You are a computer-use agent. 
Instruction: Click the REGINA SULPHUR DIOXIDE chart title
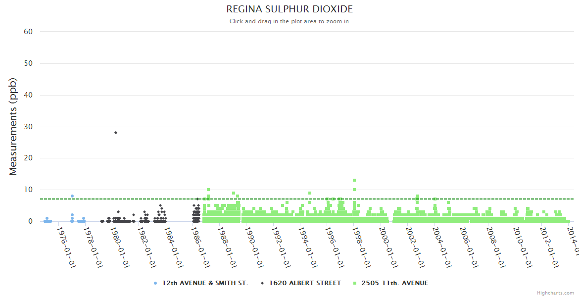(289, 9)
